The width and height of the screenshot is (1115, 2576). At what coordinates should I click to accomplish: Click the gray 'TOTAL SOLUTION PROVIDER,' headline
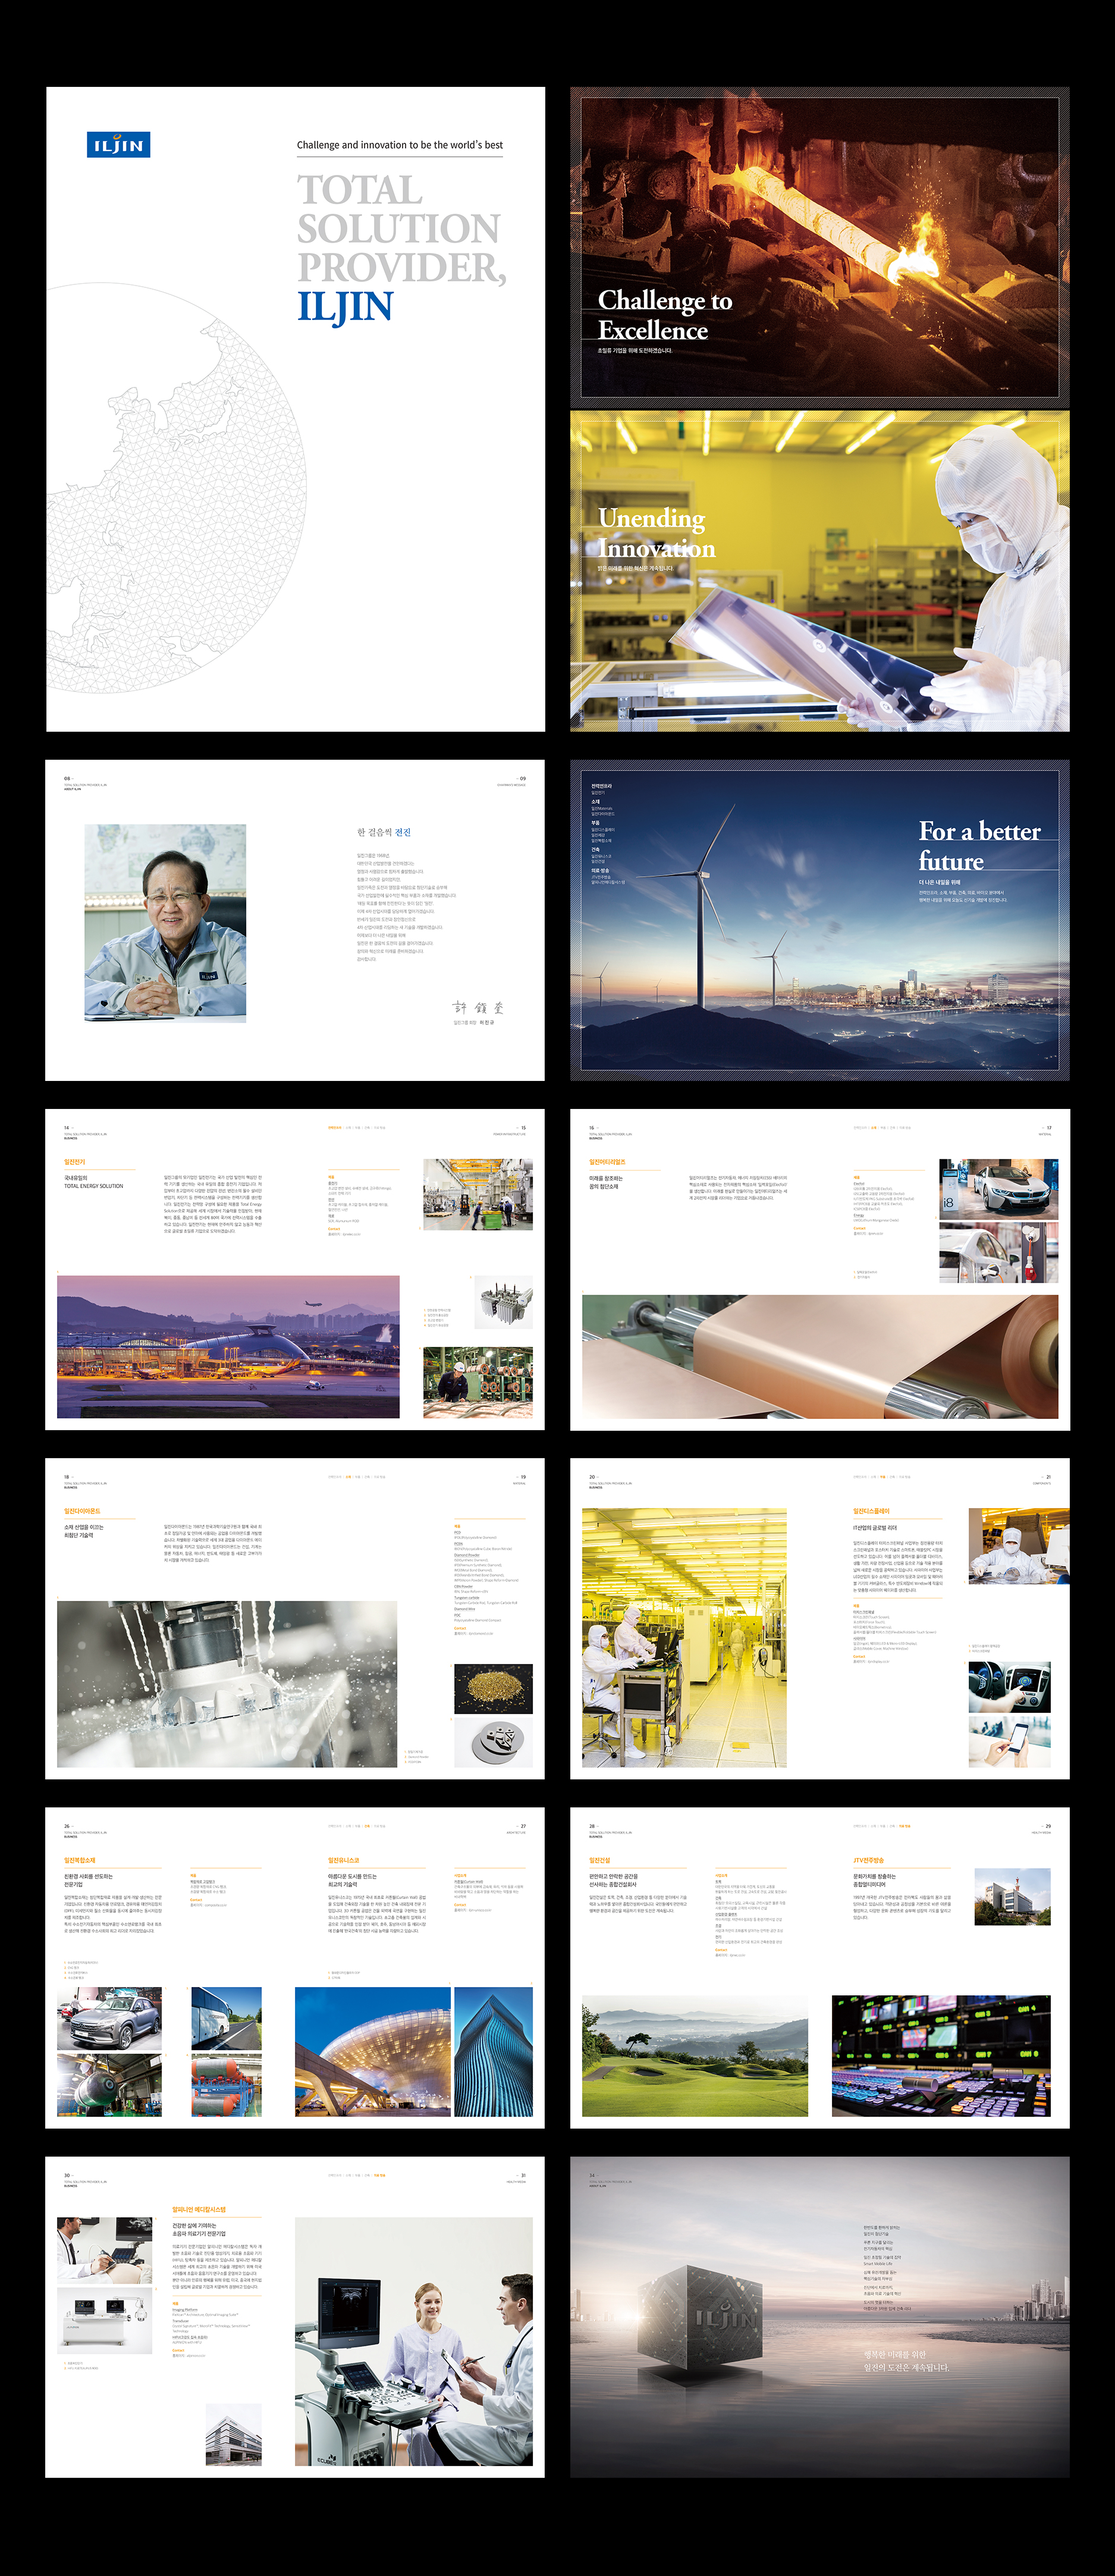pos(401,228)
